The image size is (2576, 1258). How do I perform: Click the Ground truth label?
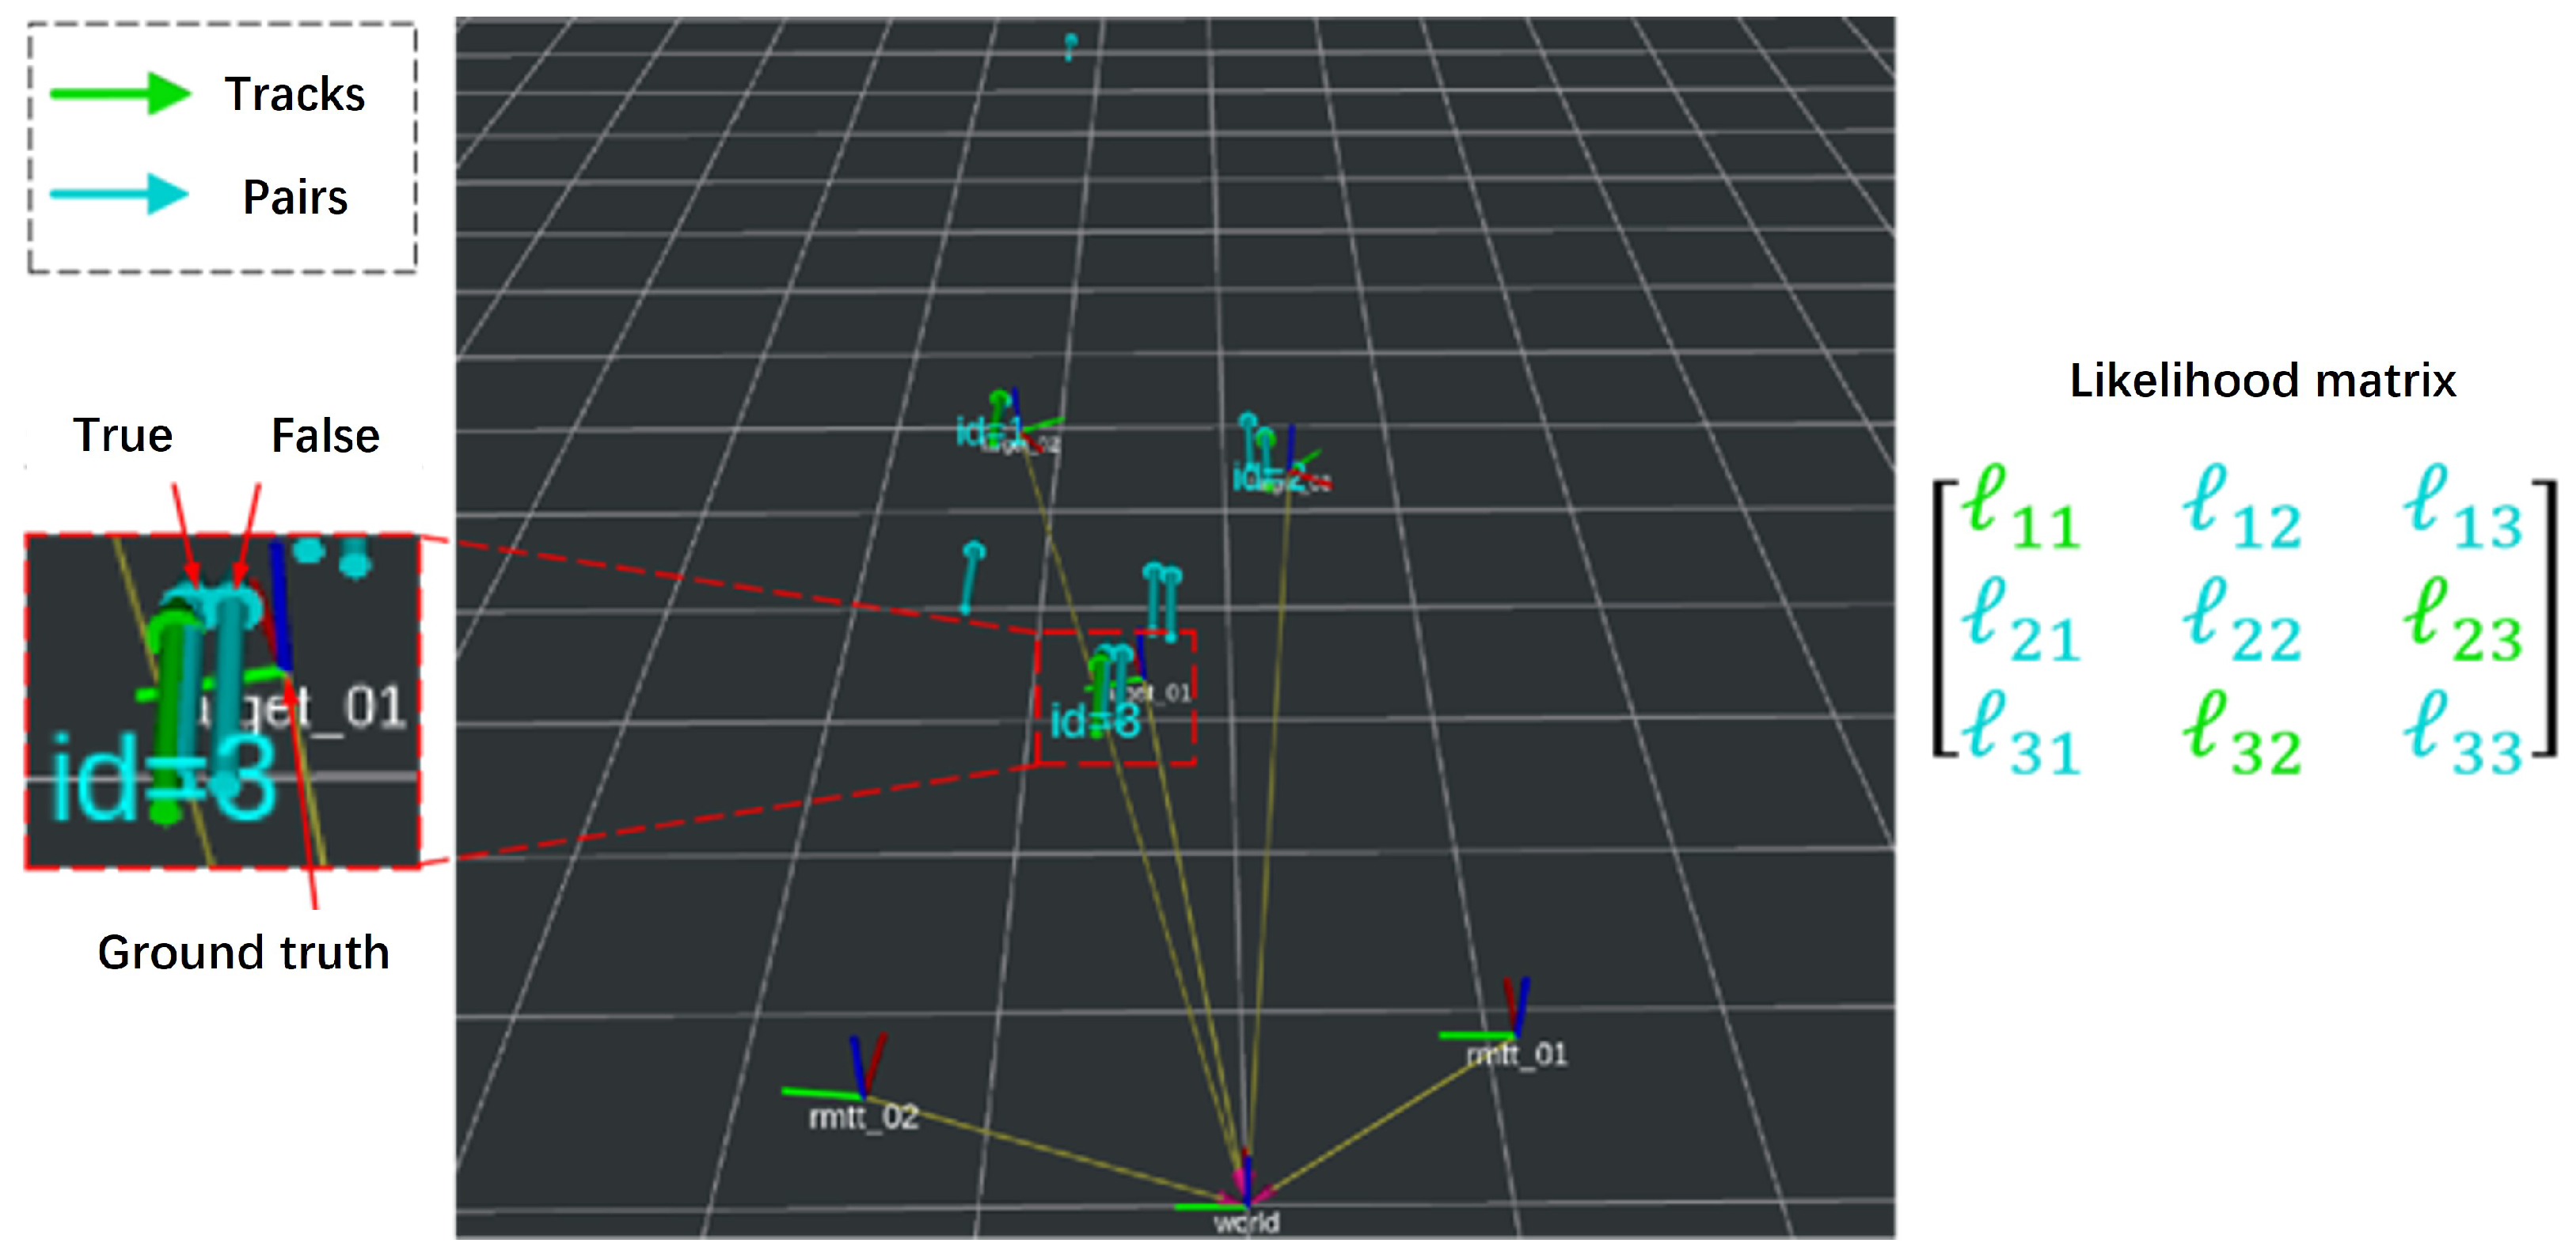click(243, 953)
